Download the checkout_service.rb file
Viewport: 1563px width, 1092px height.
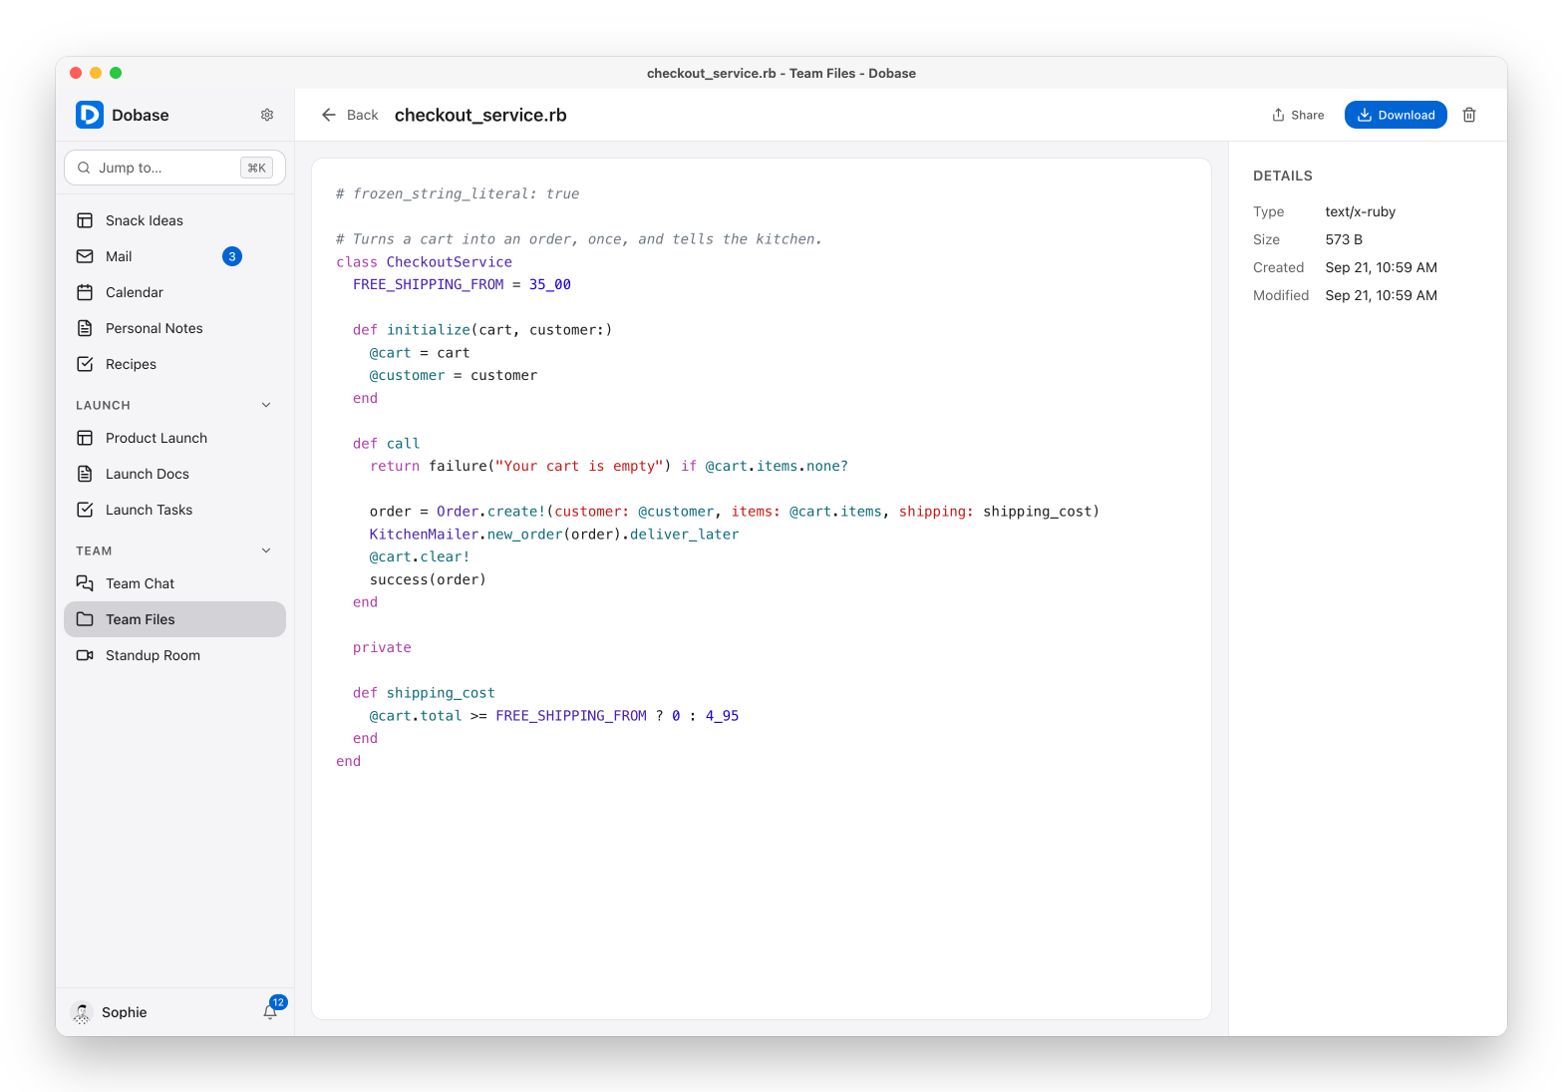(x=1396, y=115)
